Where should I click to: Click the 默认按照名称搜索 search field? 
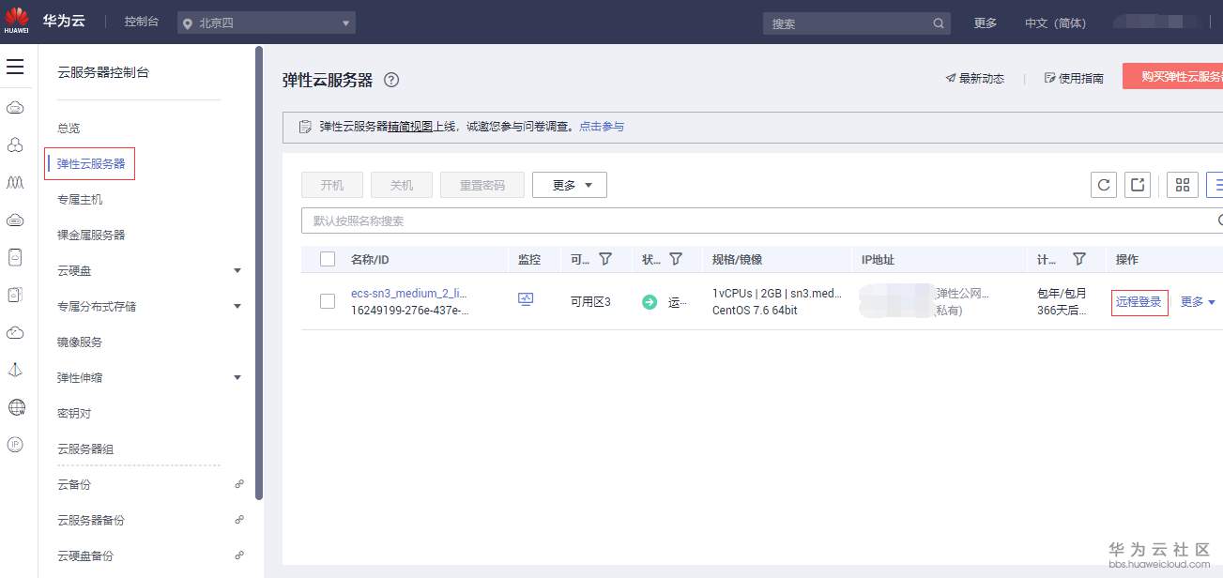click(x=762, y=221)
